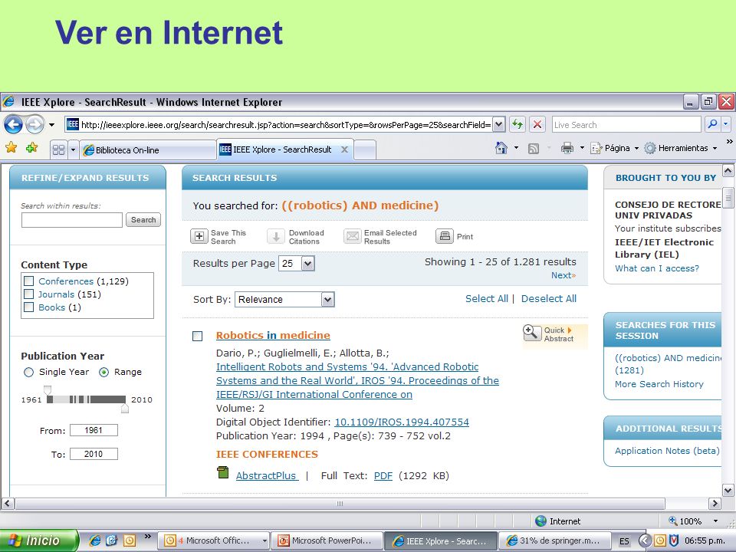Open the Sort By Relevance dropdown
Image resolution: width=736 pixels, height=552 pixels.
[327, 300]
